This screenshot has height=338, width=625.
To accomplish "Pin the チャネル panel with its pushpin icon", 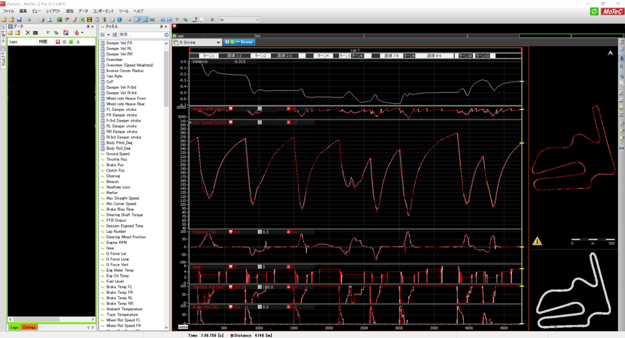I will pos(161,27).
